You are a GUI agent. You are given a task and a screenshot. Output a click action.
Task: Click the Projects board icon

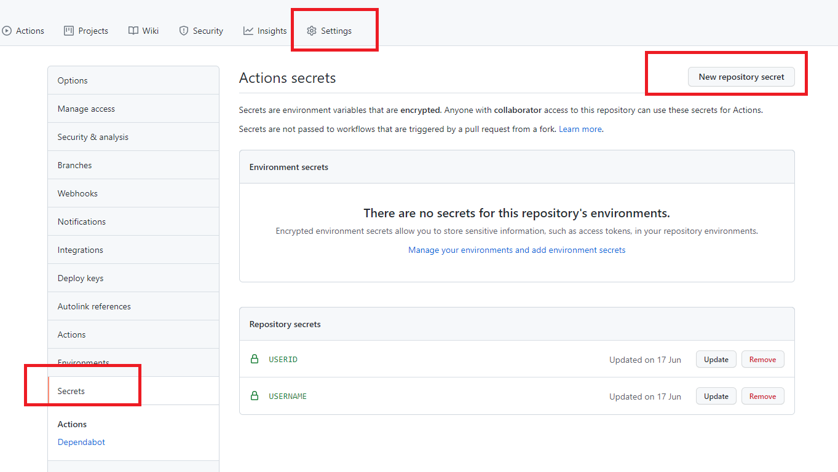(69, 31)
